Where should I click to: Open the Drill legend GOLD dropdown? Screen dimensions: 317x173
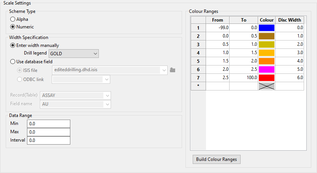click(95, 54)
